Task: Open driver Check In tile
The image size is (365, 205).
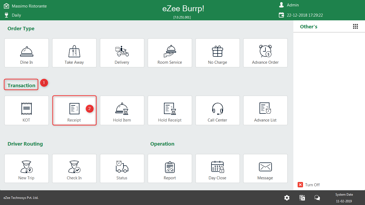Action: point(74,168)
